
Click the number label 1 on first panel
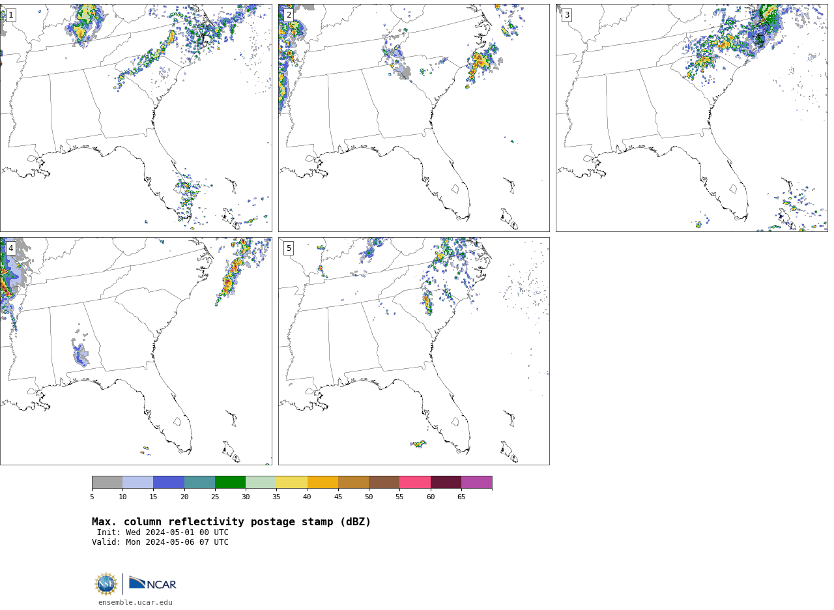point(10,15)
